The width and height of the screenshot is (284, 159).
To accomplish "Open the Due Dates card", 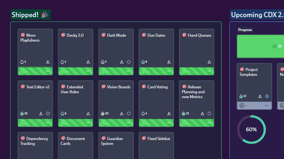I will (156, 52).
